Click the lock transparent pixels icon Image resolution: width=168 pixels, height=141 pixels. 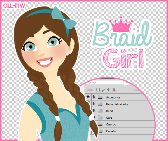[98, 90]
